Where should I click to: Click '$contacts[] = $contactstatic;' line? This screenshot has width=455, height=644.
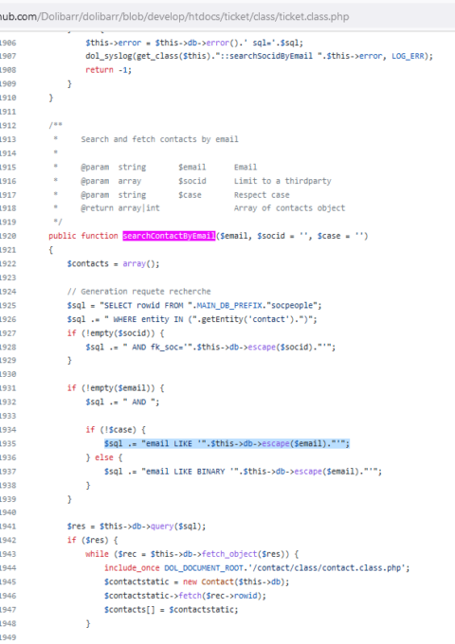tap(171, 610)
